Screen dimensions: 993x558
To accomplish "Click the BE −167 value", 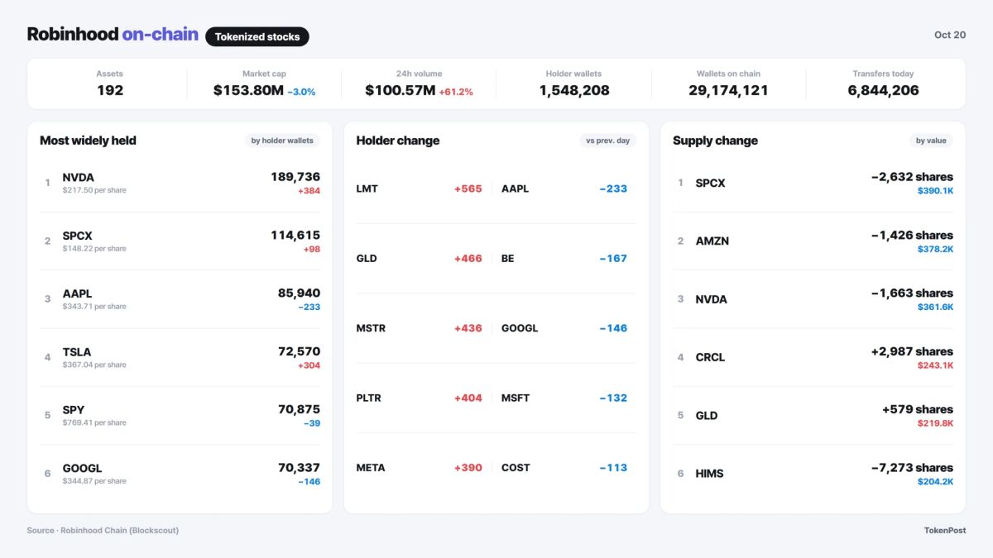I will pyautogui.click(x=613, y=258).
